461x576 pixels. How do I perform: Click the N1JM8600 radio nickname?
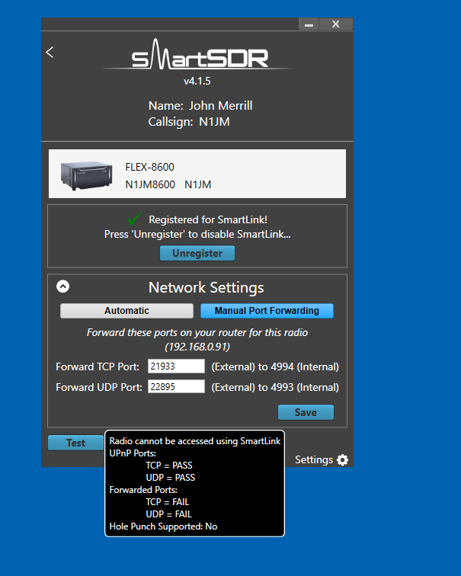pos(150,184)
